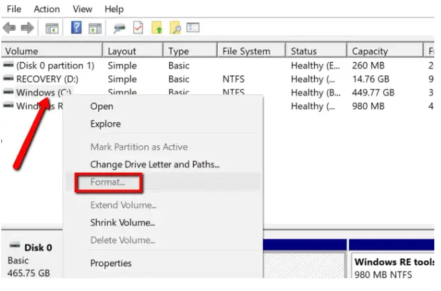This screenshot has height=291, width=441.
Task: Click the 465.75 GB disk size text
Action: click(29, 273)
